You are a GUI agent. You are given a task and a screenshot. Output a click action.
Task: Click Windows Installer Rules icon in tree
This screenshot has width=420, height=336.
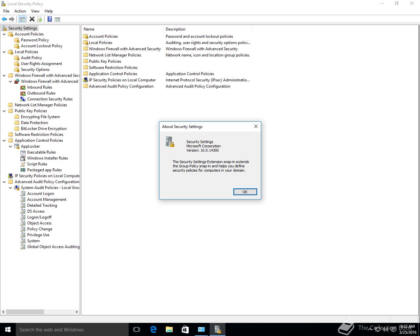23,158
